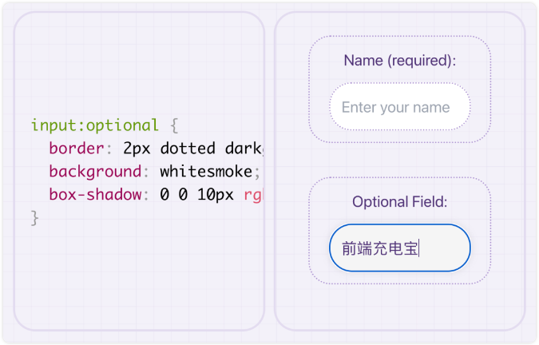
Task: Click the gap between the two form groups
Action: click(400, 161)
